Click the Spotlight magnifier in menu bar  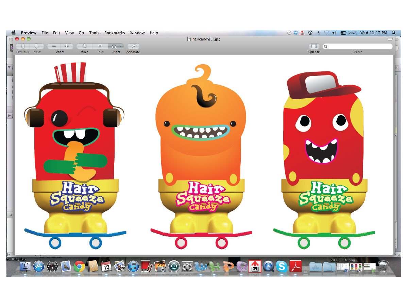[x=394, y=33]
